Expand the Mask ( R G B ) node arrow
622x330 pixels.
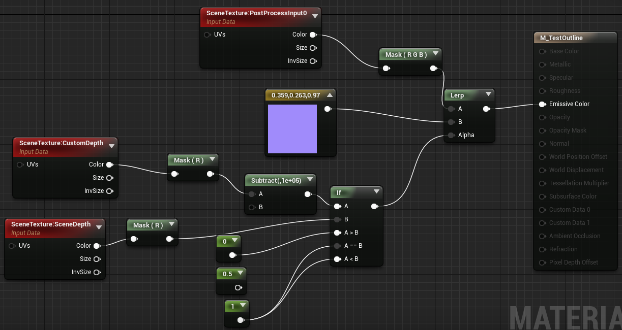click(x=435, y=54)
